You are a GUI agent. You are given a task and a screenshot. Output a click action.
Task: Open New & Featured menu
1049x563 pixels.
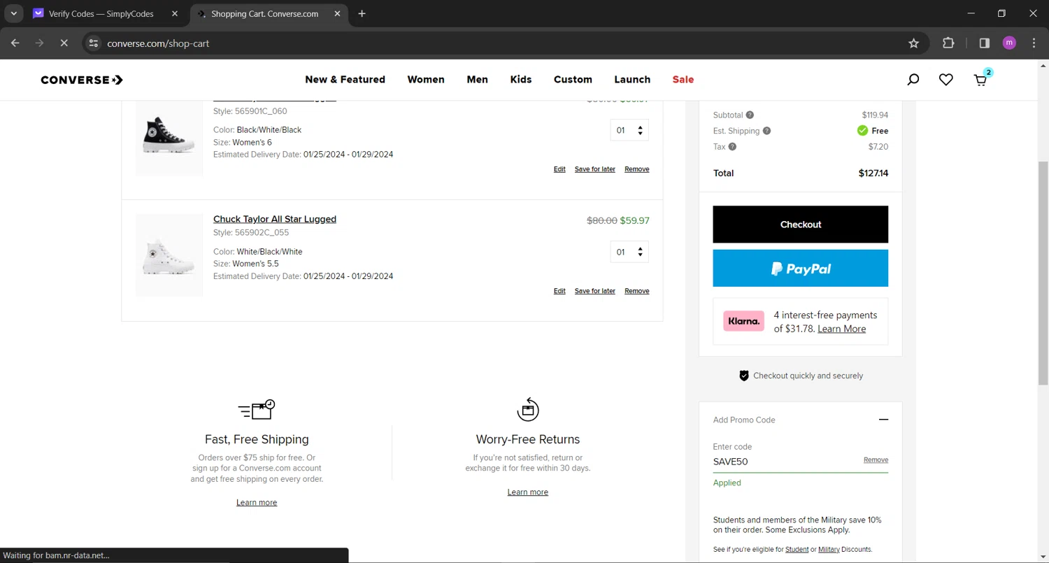345,80
